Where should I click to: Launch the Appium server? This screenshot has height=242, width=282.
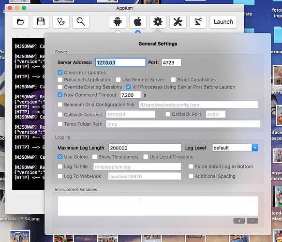point(223,22)
